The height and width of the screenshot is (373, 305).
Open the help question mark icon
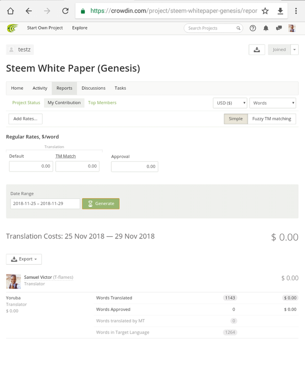(253, 28)
